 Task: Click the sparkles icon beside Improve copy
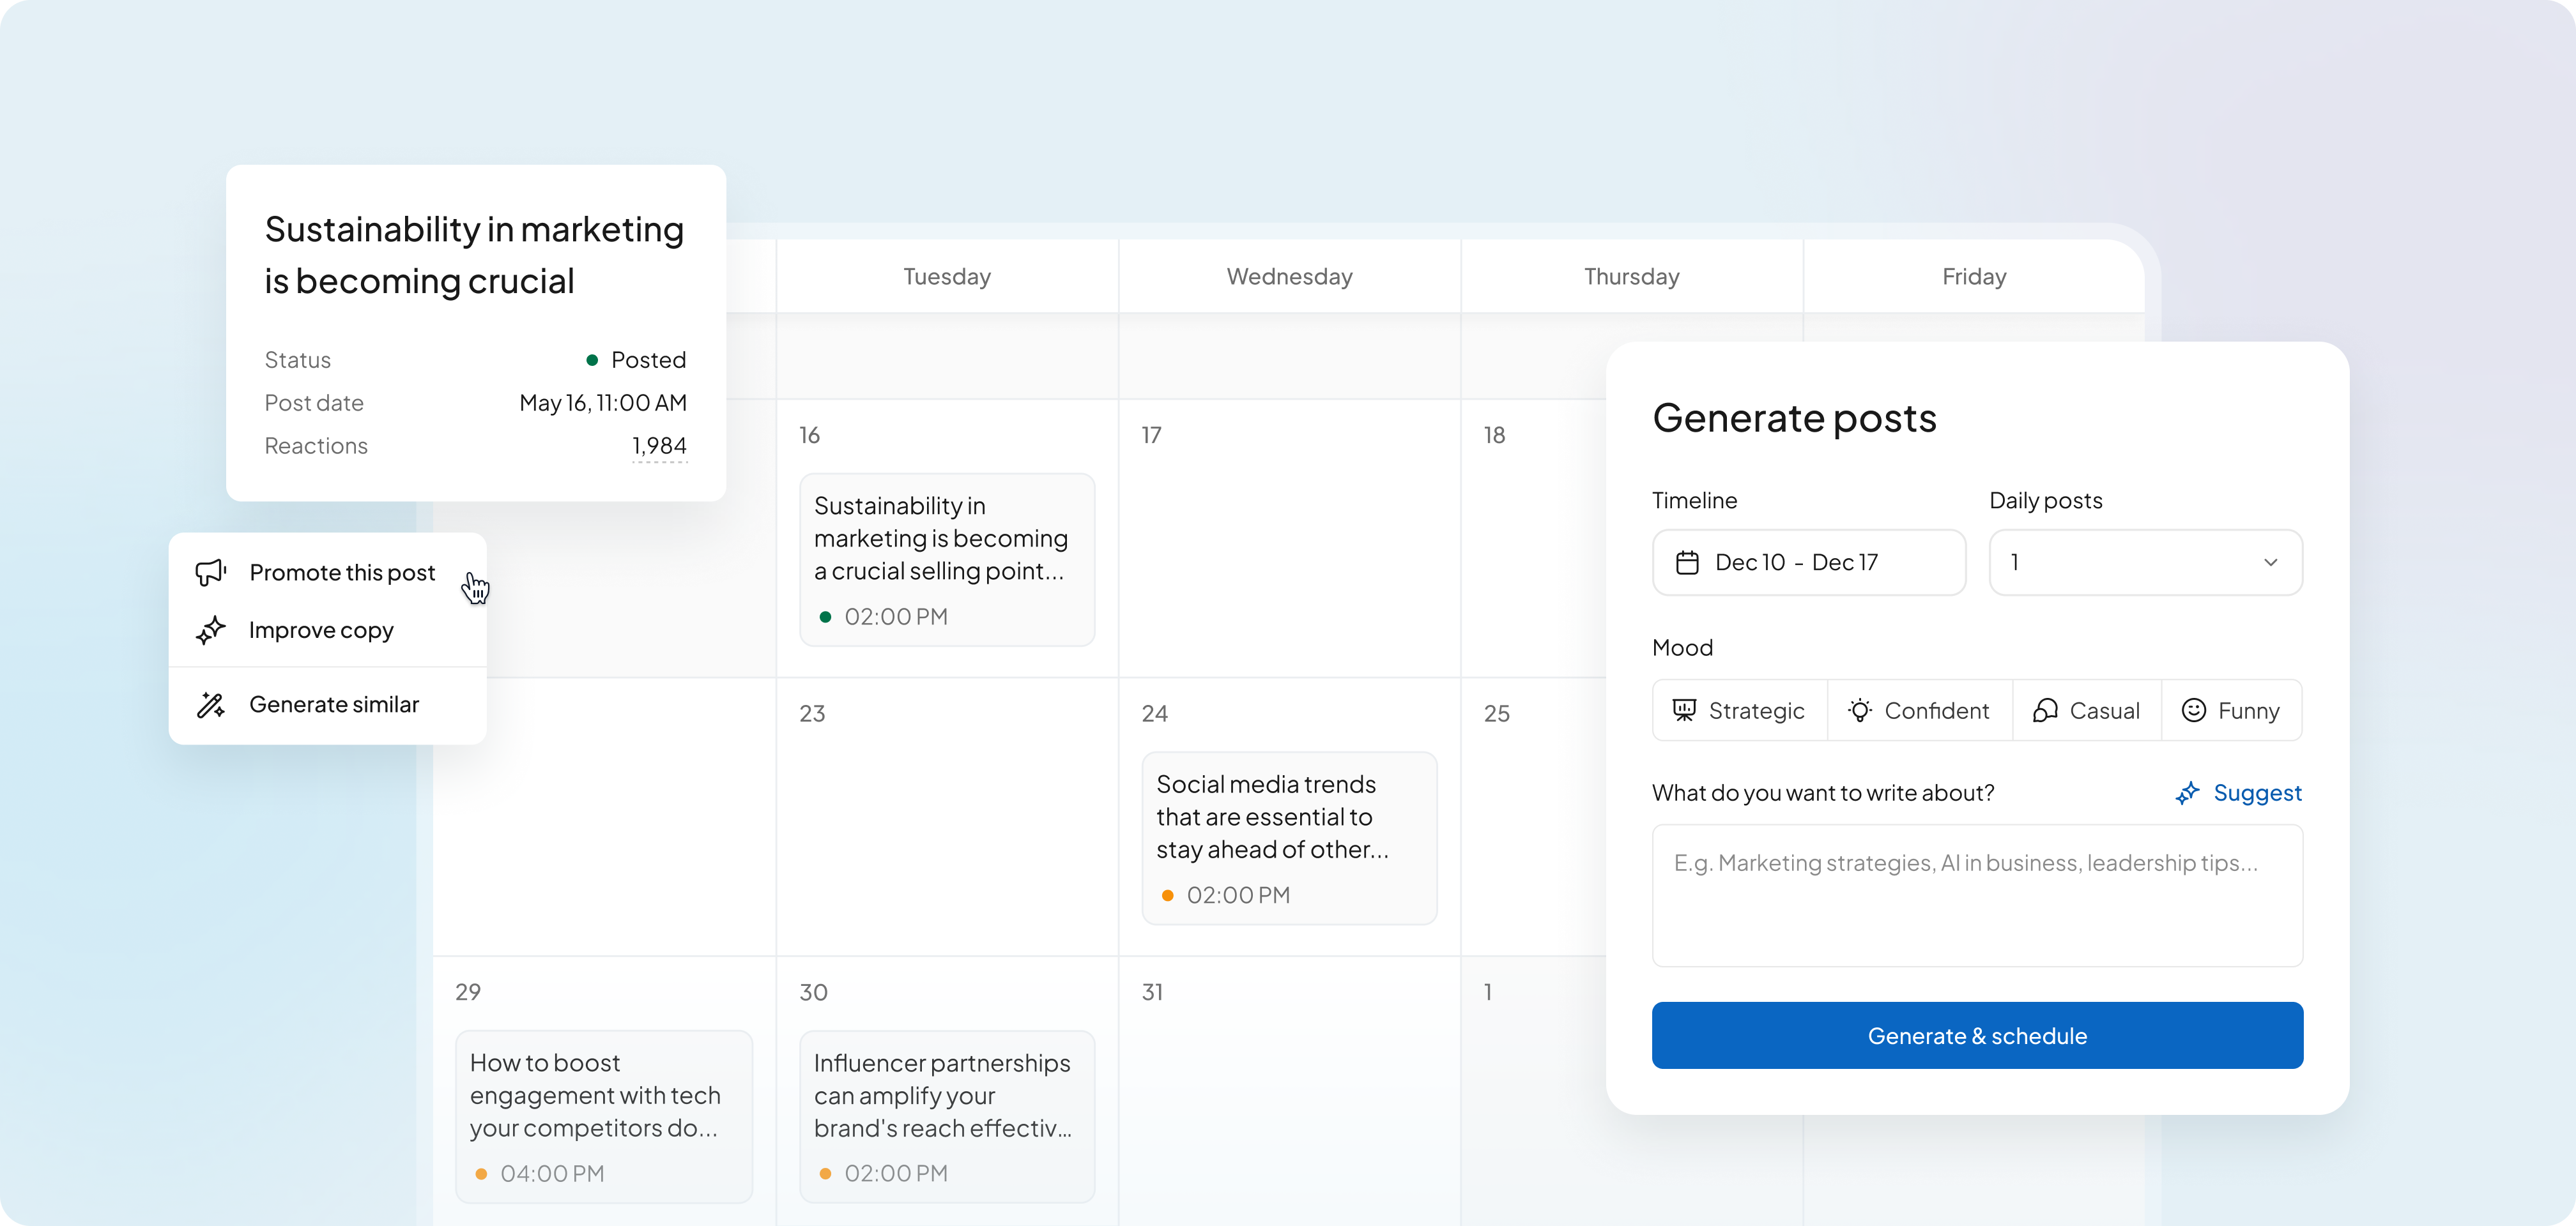click(x=211, y=630)
